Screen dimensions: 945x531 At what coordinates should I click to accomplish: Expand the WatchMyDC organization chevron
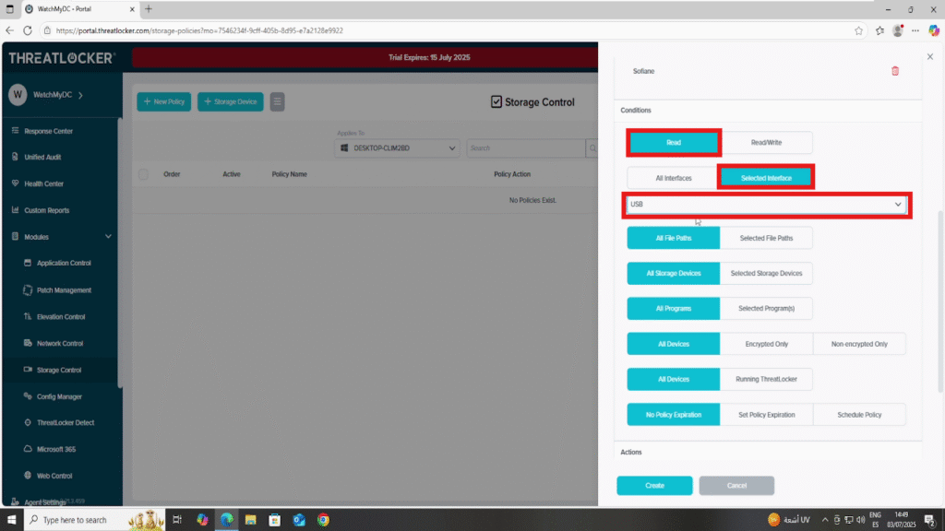[81, 95]
